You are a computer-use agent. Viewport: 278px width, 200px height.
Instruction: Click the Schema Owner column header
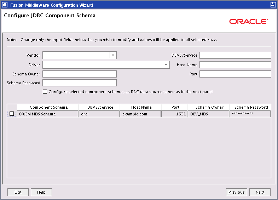tap(209, 107)
